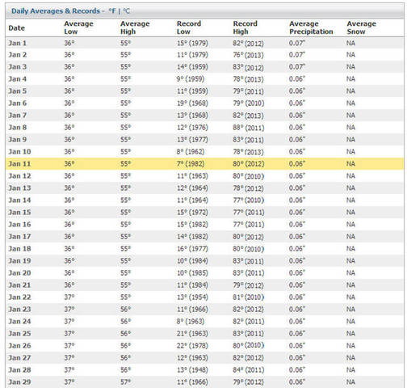Select the Jan 1 date cell

(x=17, y=43)
